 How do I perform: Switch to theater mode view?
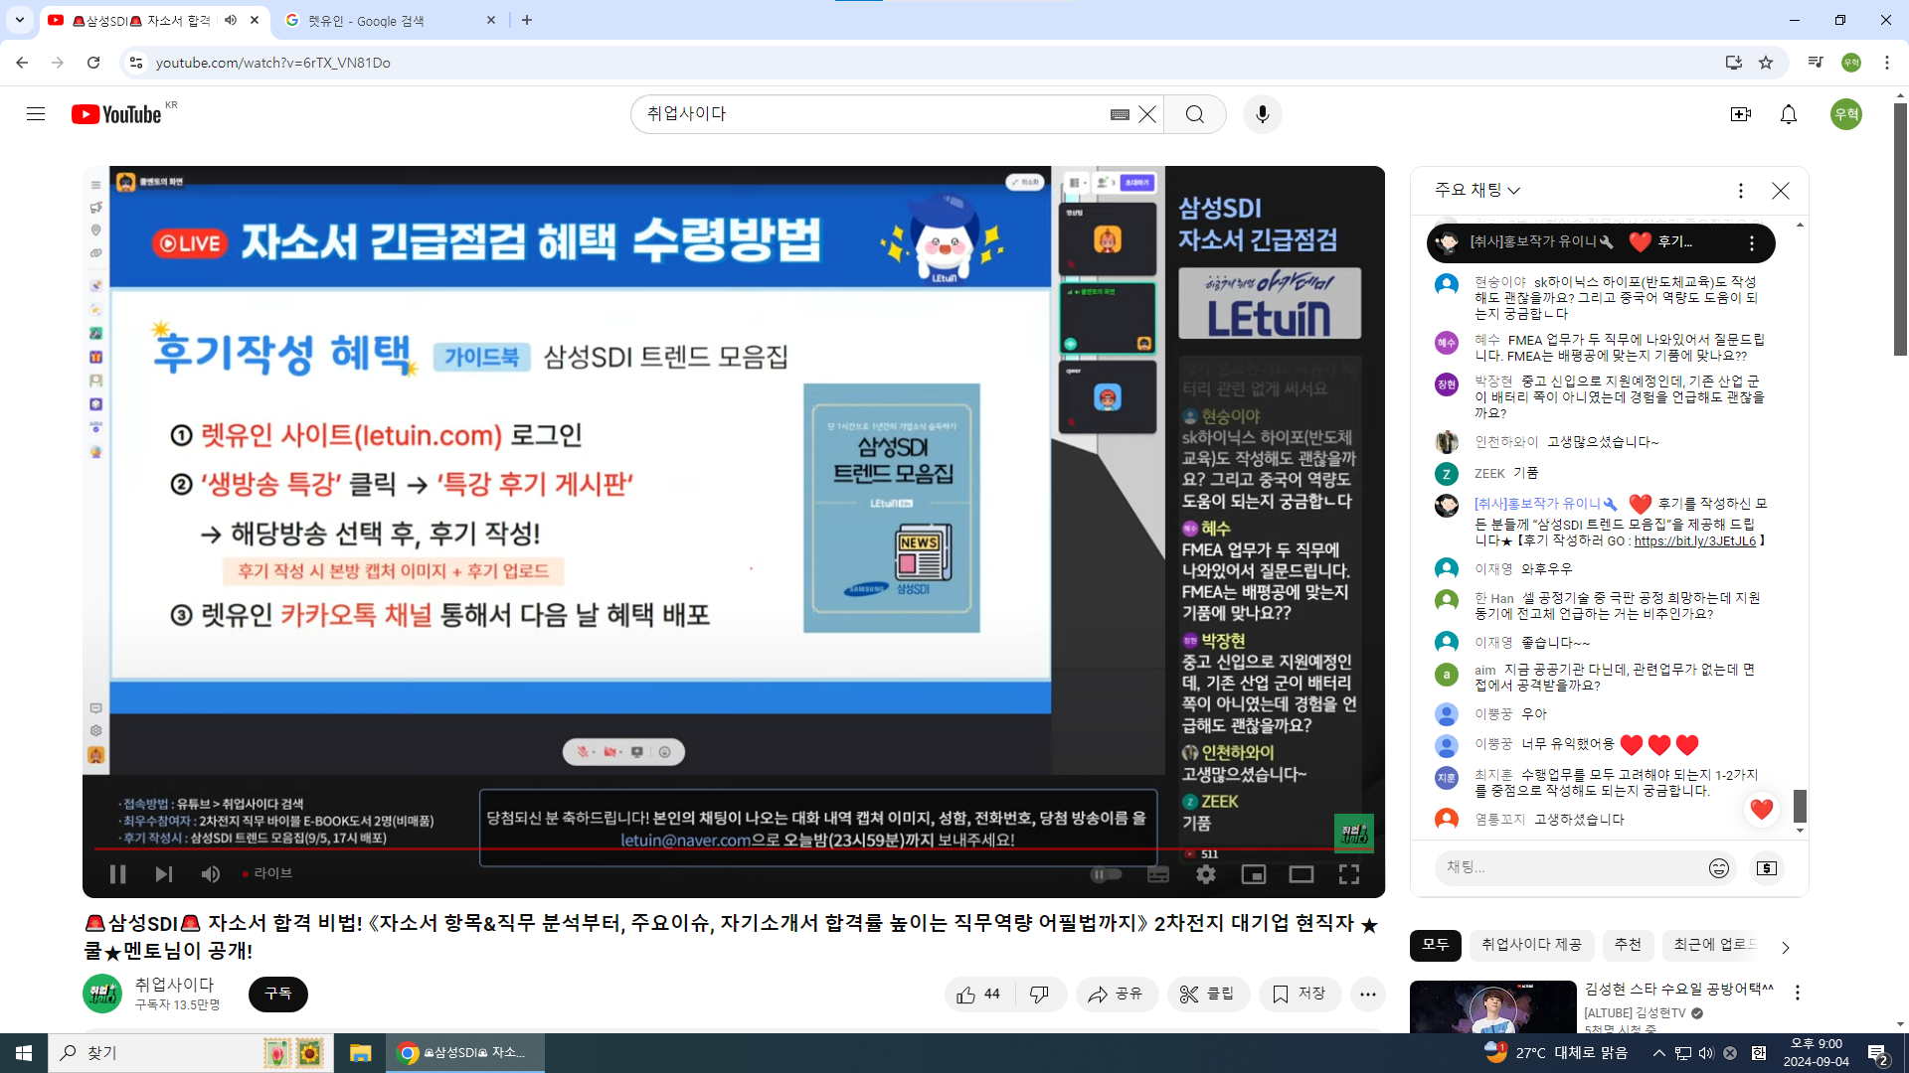point(1302,874)
